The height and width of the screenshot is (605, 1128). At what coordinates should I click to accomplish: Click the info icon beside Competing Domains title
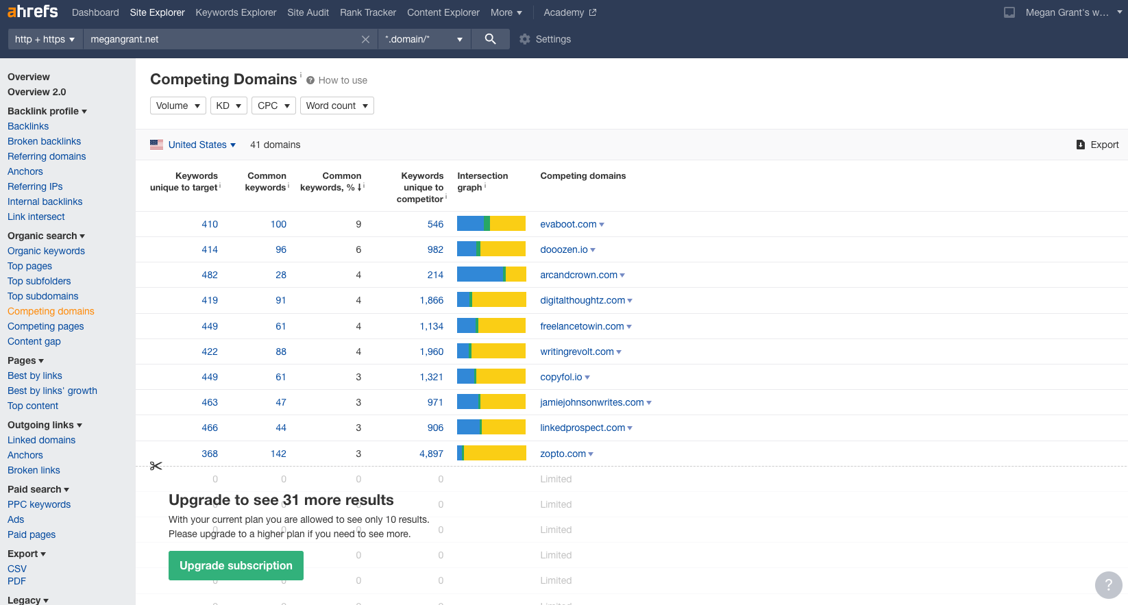click(300, 75)
